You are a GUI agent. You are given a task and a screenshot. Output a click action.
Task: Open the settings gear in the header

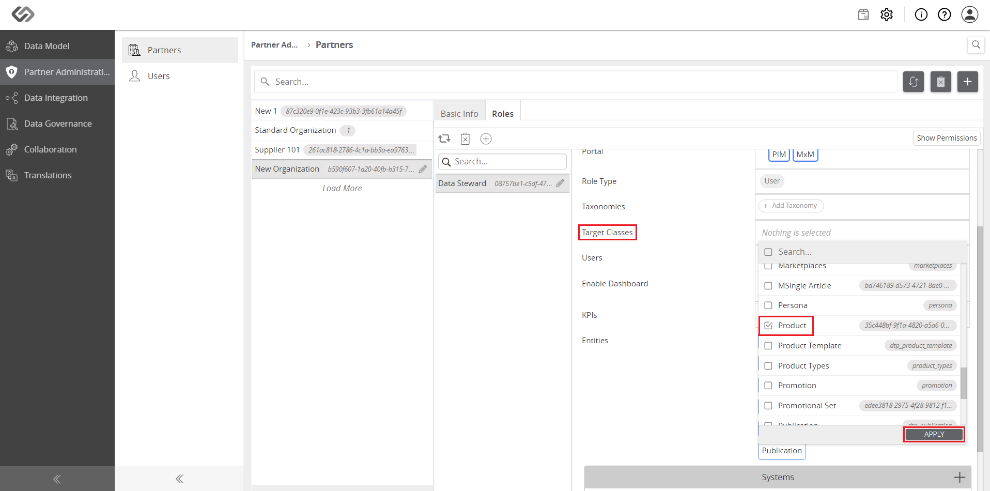(x=887, y=14)
